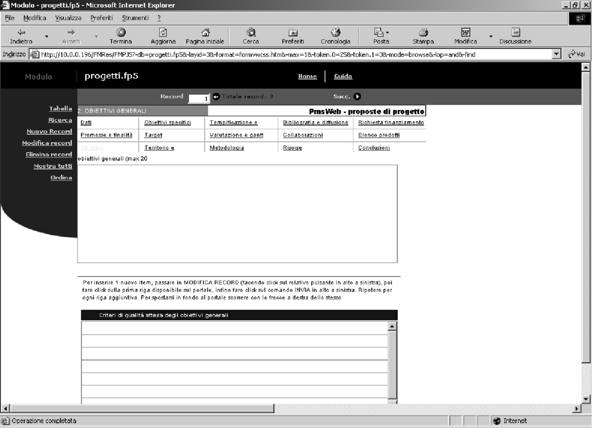Click the Posta mail icon

(x=378, y=32)
